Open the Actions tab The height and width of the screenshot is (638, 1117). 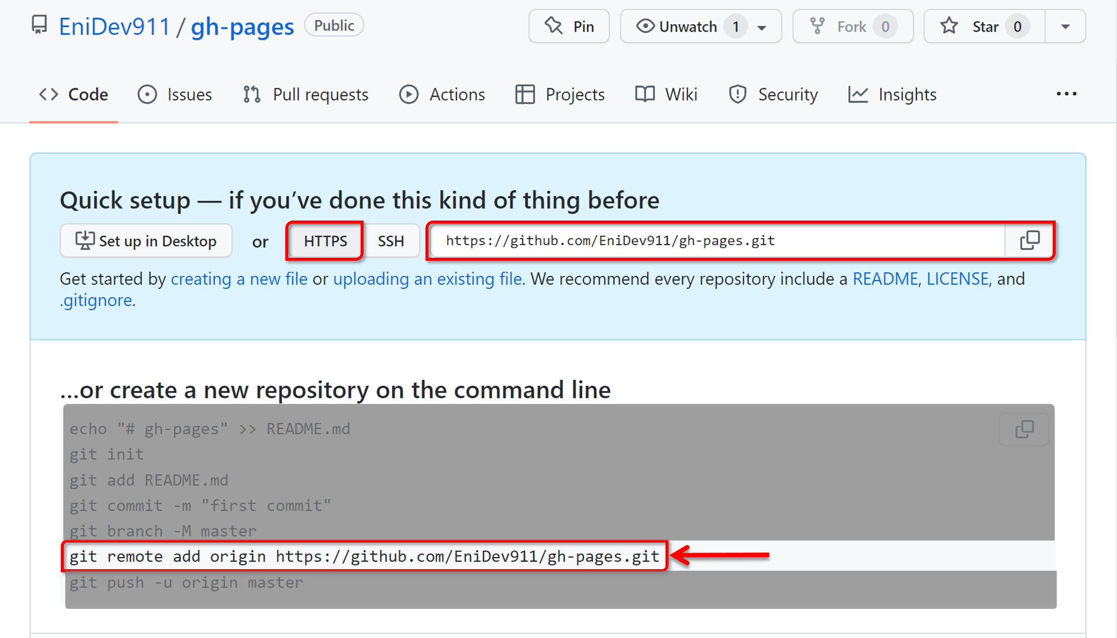442,94
